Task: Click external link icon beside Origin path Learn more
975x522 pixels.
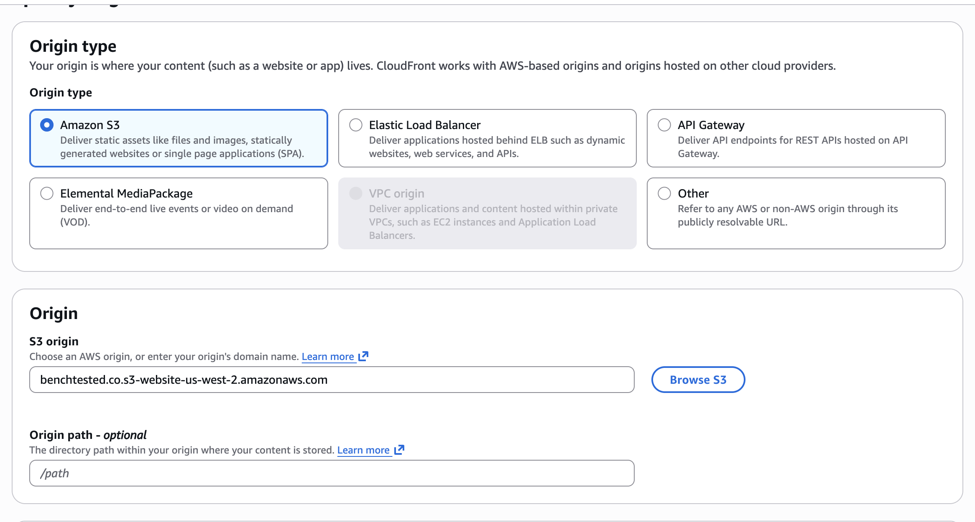Action: point(399,450)
